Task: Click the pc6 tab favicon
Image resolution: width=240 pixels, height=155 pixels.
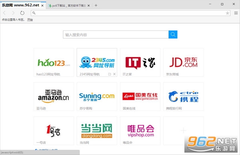Action: pos(50,6)
